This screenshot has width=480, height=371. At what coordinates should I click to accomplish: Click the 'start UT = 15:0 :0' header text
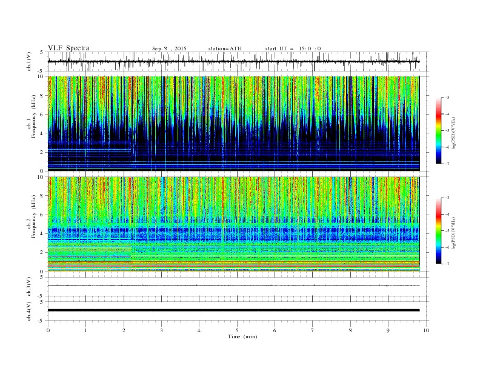293,48
